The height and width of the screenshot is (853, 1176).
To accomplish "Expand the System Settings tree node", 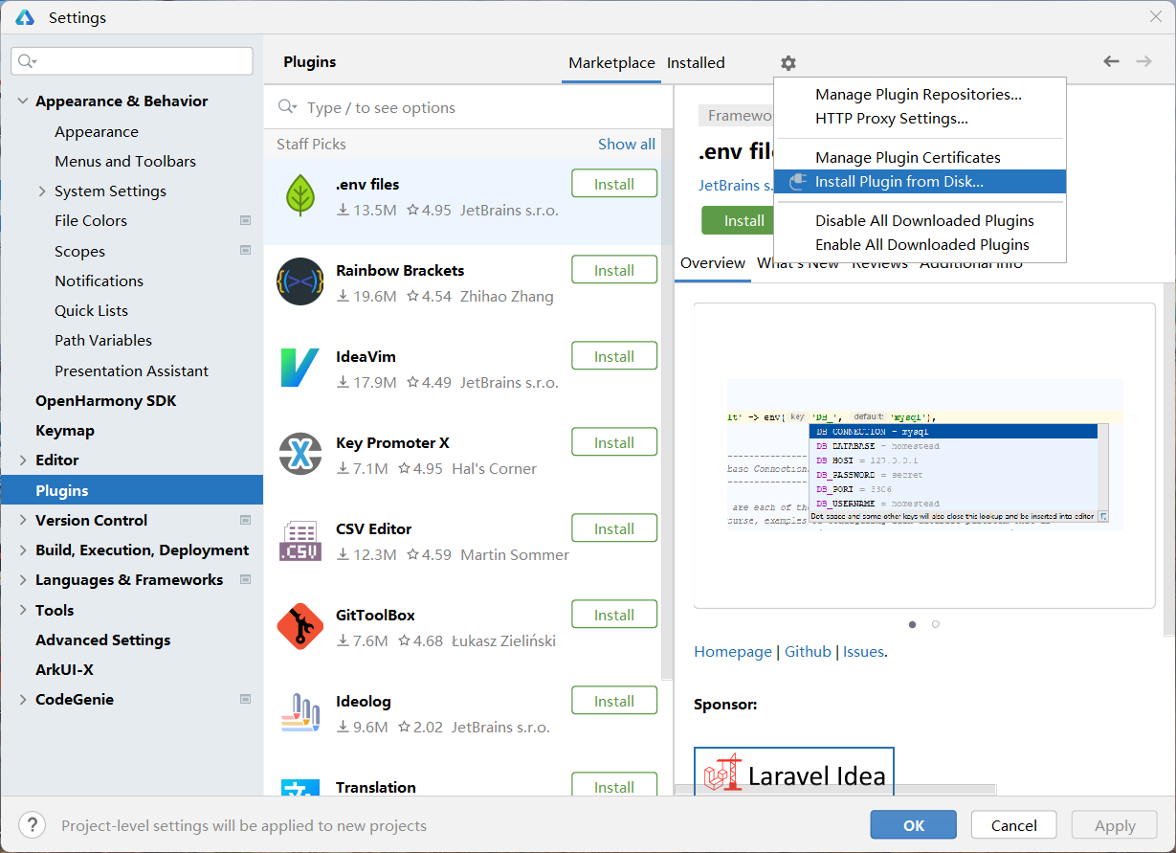I will tap(42, 191).
